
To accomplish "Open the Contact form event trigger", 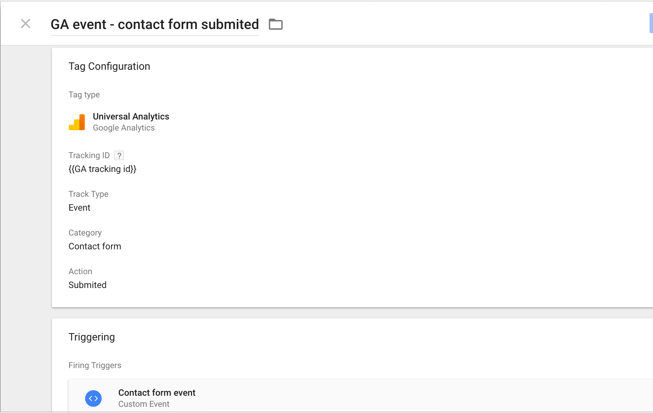I will pos(360,395).
